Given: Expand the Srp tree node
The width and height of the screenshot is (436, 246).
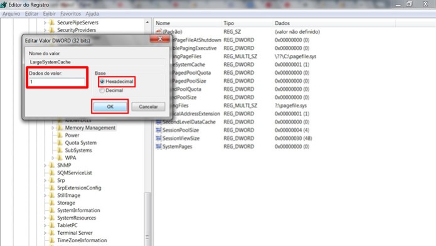Looking at the screenshot, I should 45,180.
